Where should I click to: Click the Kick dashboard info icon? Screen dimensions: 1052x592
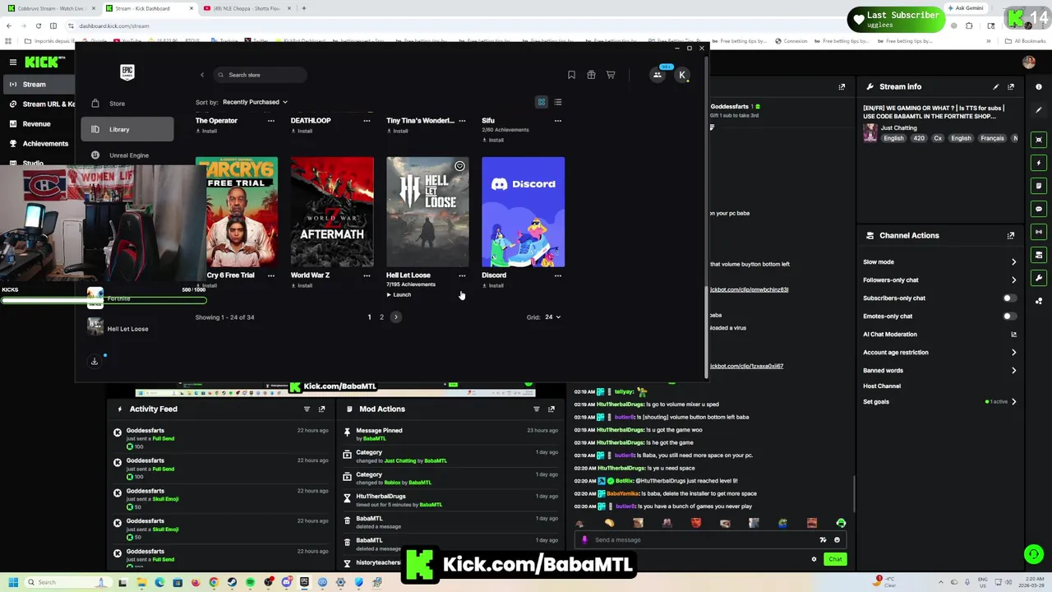click(1039, 86)
